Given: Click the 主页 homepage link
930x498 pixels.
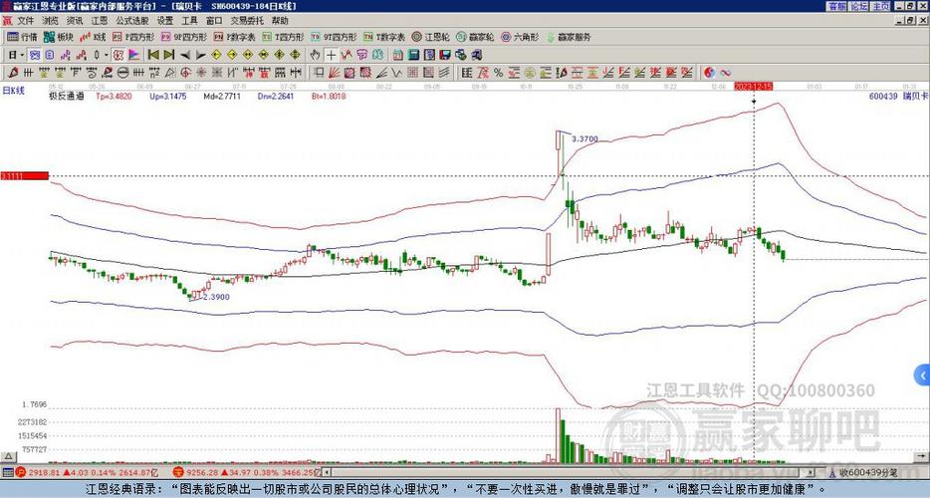Looking at the screenshot, I should 881,6.
